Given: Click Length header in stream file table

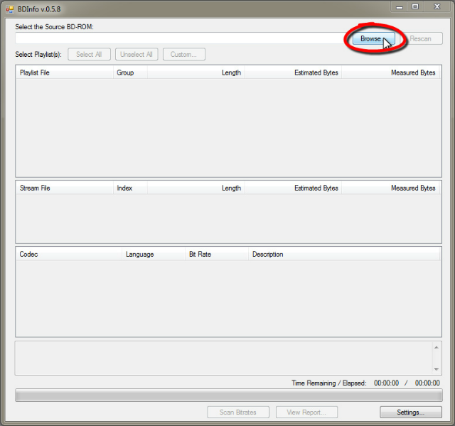Looking at the screenshot, I should tap(196, 188).
